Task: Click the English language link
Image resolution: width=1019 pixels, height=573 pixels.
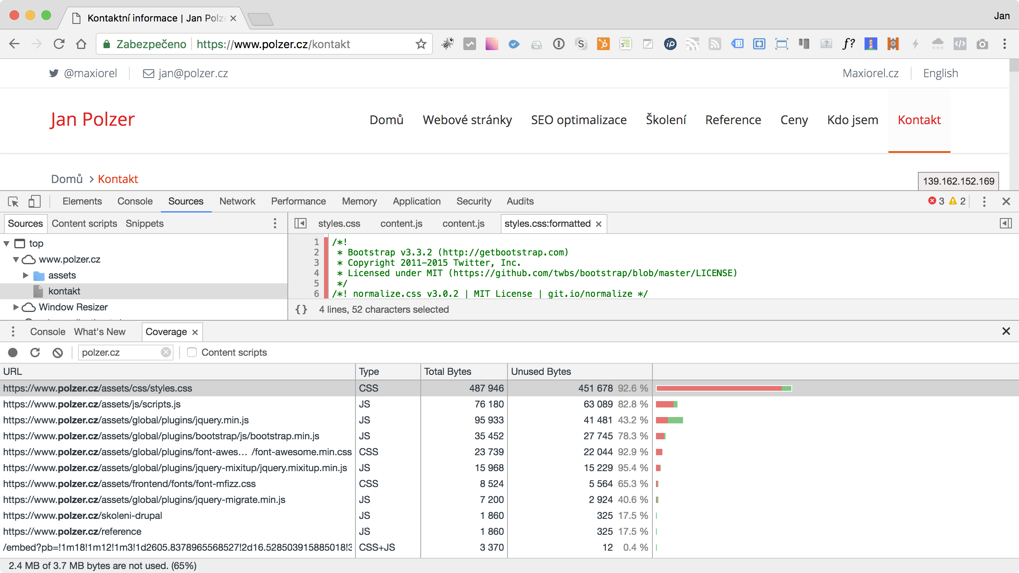Action: point(940,73)
